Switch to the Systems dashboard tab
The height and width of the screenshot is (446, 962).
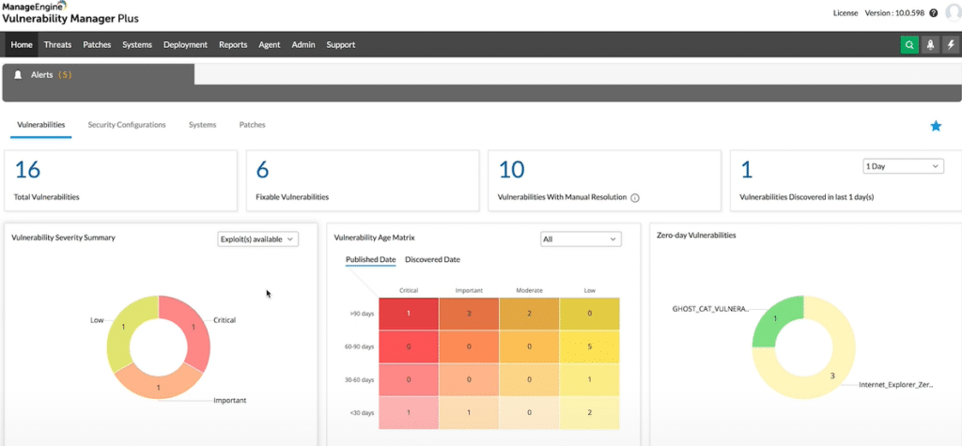coord(203,125)
